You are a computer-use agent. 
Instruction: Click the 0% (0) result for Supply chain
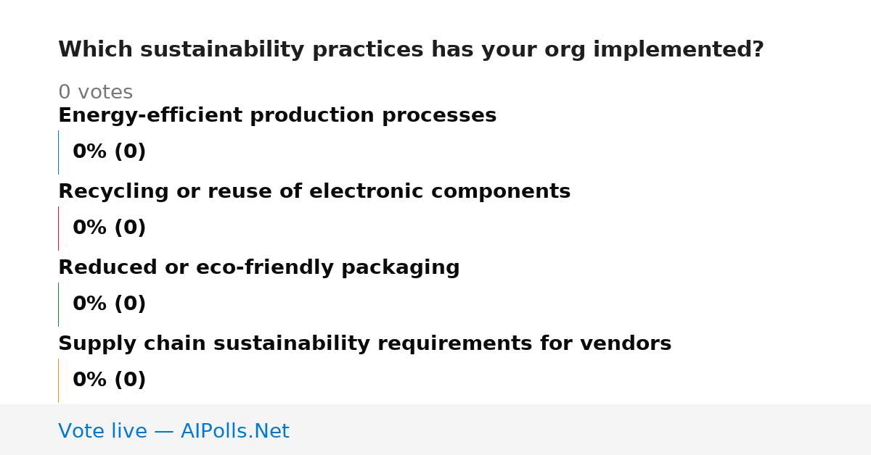point(110,380)
